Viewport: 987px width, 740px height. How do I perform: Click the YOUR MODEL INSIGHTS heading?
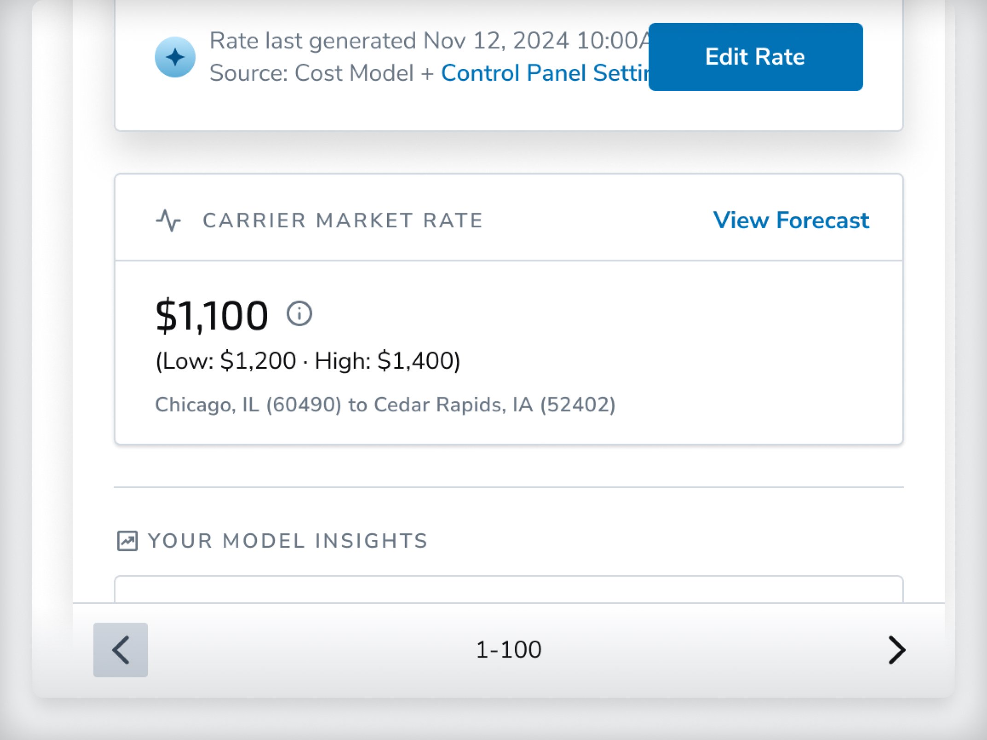(288, 541)
